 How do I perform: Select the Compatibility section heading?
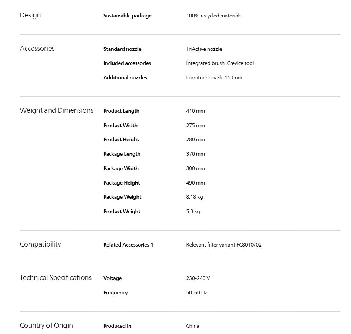pyautogui.click(x=40, y=244)
